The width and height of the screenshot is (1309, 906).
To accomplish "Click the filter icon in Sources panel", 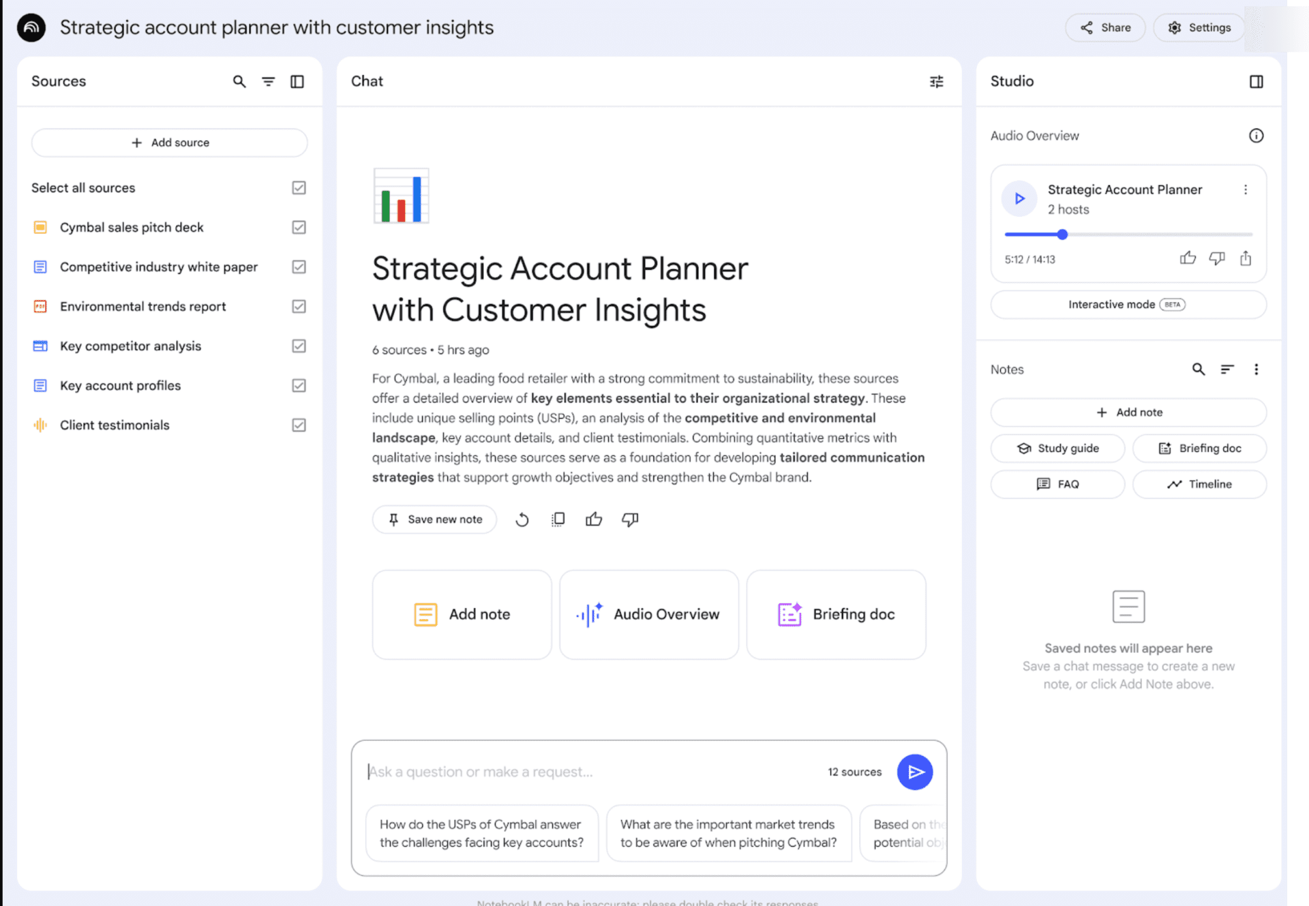I will (x=269, y=82).
